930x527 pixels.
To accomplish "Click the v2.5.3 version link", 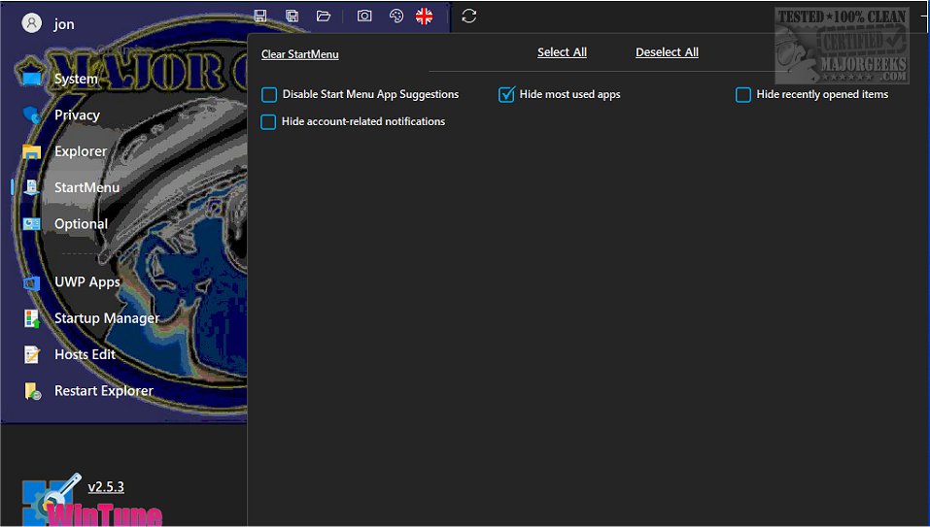I will click(x=106, y=487).
